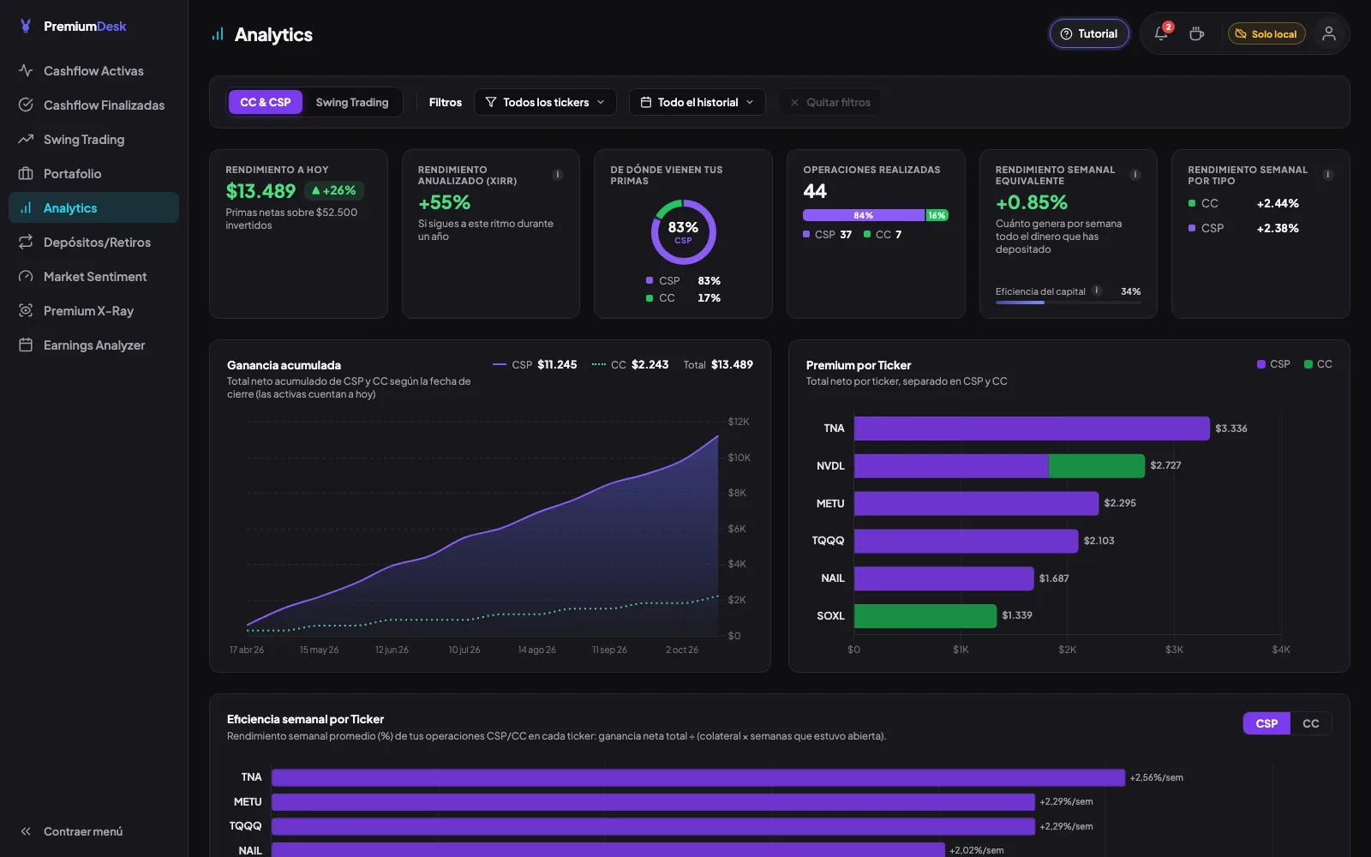Click the coffee cup icon
1371x857 pixels.
tap(1196, 34)
